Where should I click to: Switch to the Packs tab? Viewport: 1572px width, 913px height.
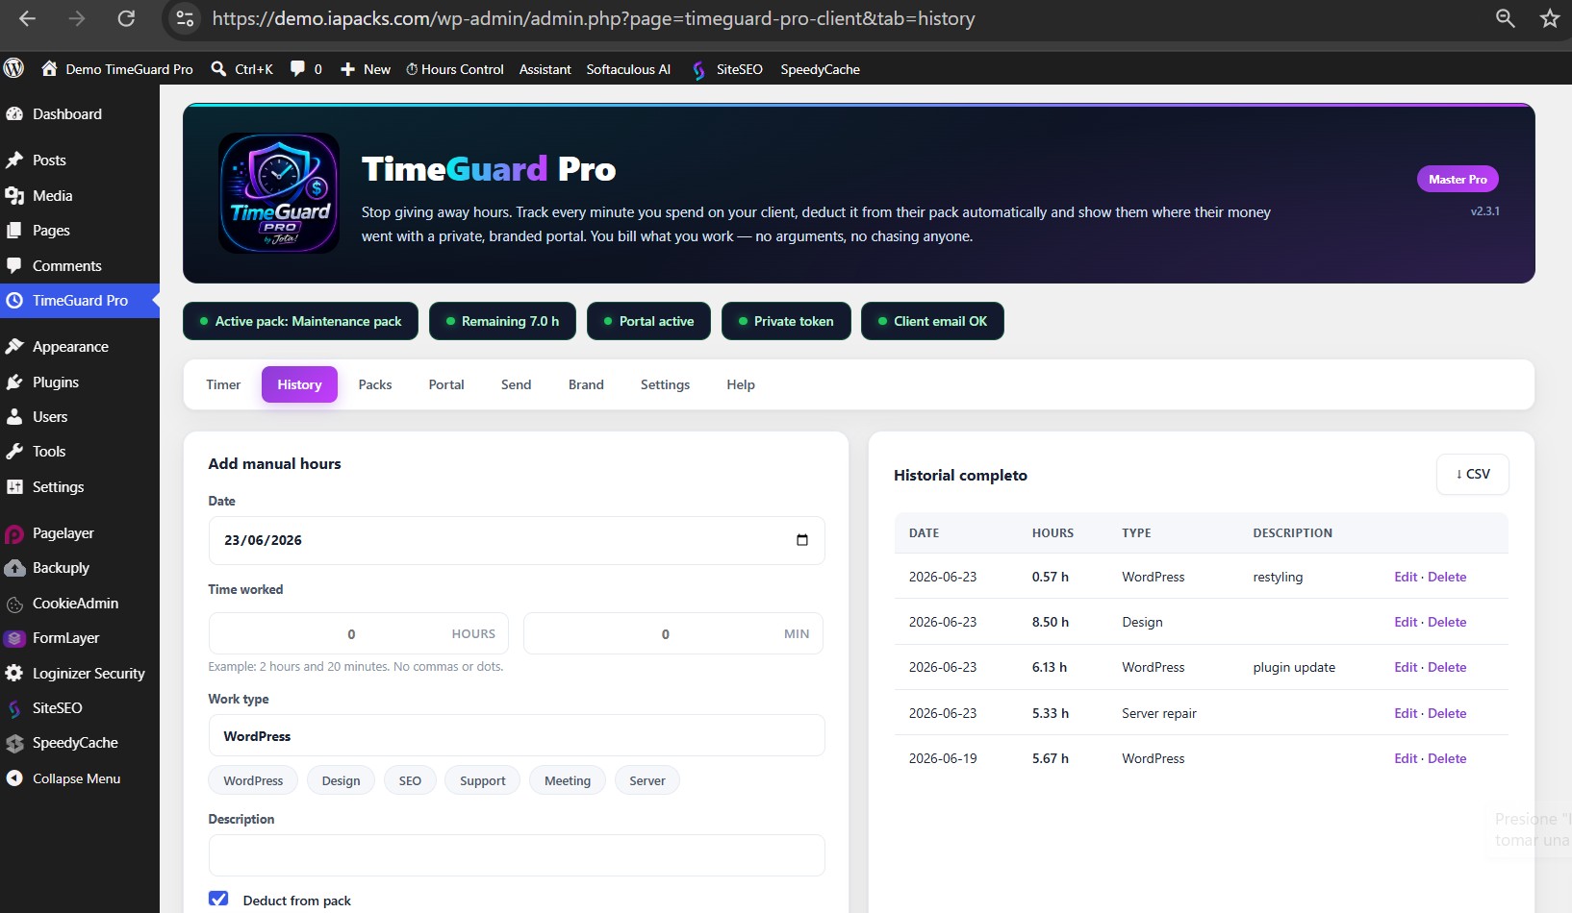point(375,384)
